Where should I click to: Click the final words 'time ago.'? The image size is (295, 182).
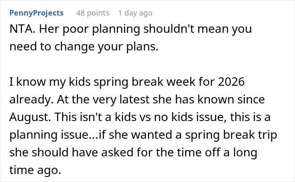pos(35,170)
